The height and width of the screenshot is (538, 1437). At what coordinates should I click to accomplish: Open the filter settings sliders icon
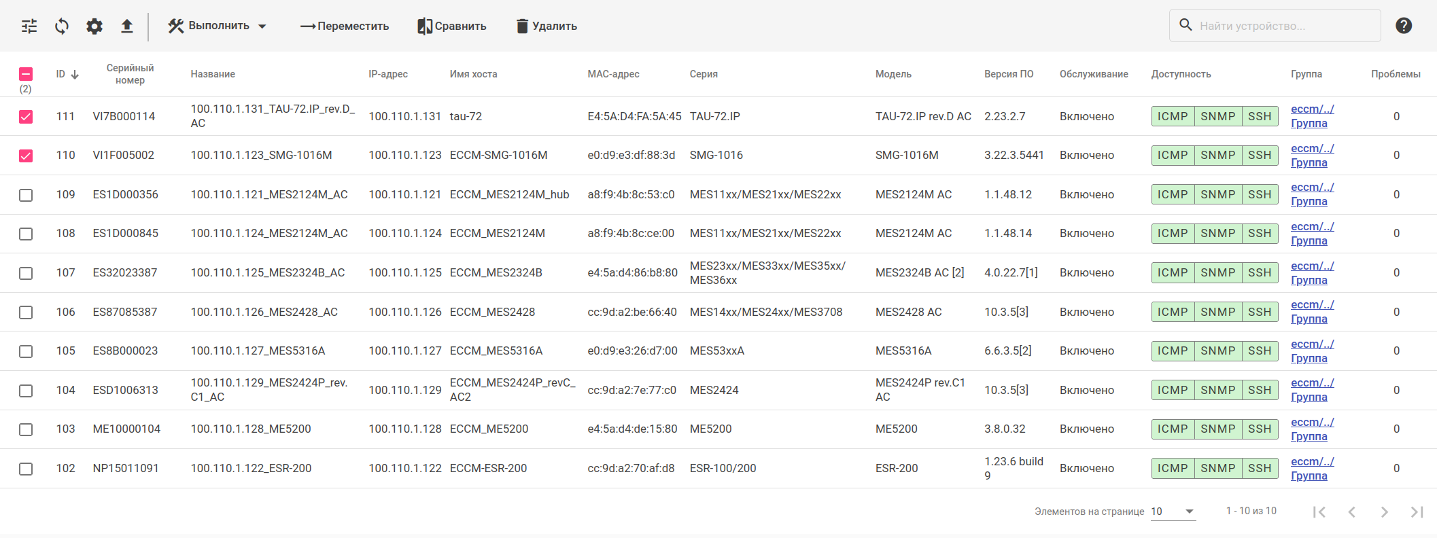pyautogui.click(x=29, y=26)
